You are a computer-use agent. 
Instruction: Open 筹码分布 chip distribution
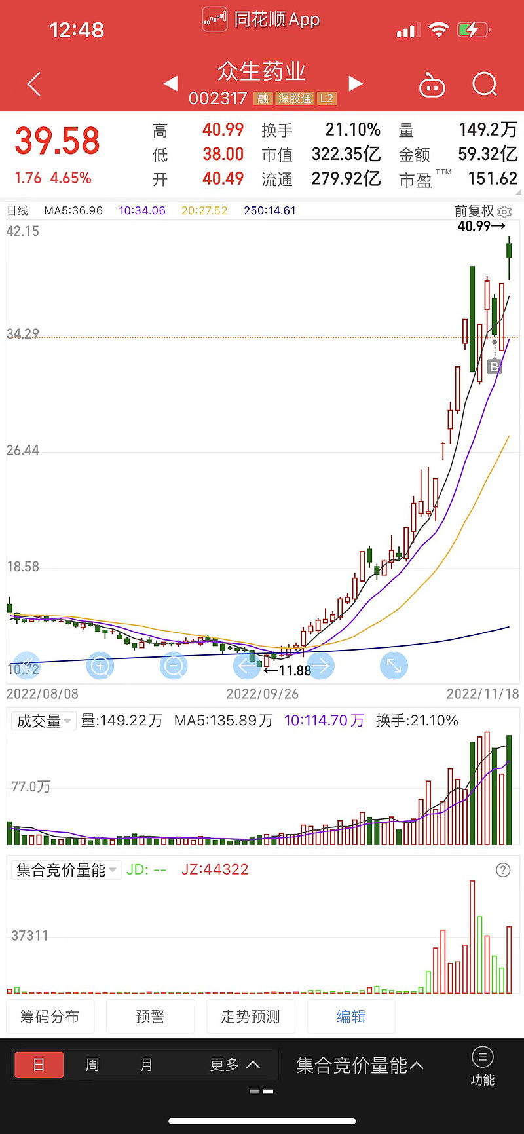click(x=50, y=1016)
